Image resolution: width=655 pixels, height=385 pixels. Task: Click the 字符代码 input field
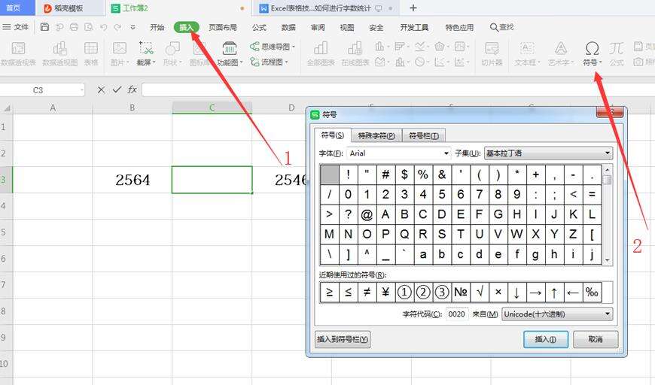pyautogui.click(x=457, y=314)
